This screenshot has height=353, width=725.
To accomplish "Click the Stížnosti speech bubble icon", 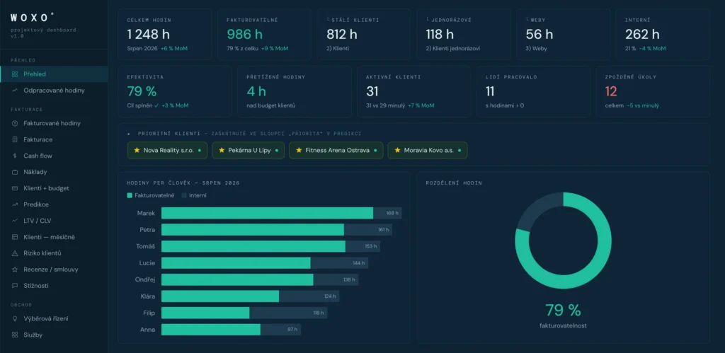I will click(15, 286).
